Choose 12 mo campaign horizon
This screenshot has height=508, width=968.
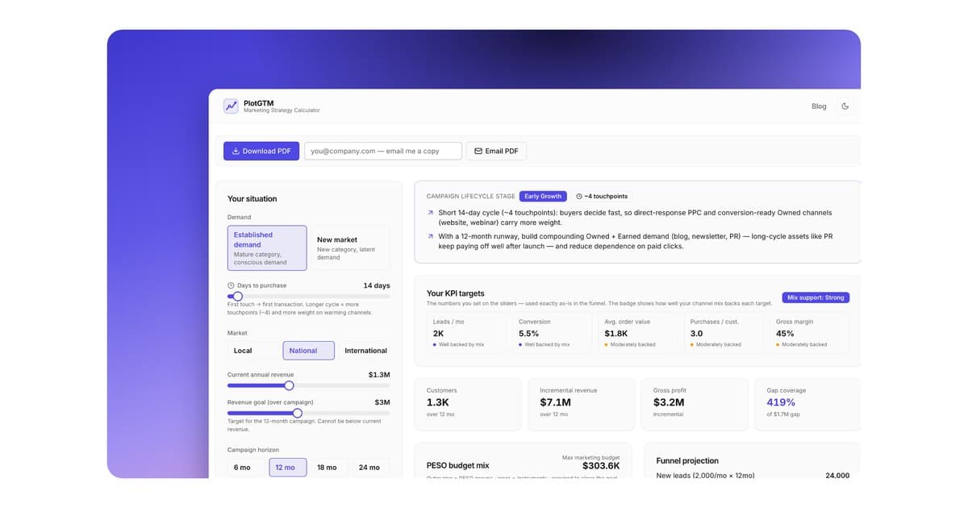[x=288, y=468]
